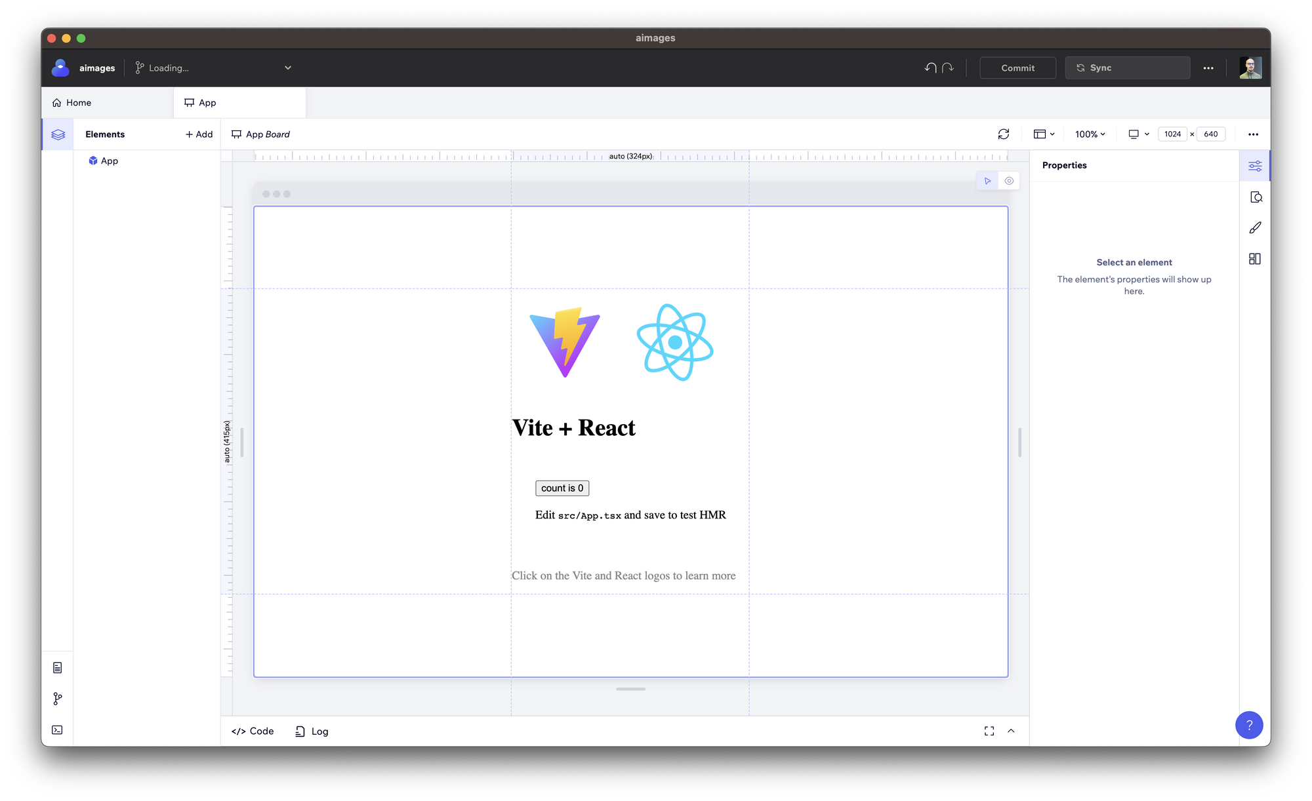The height and width of the screenshot is (801, 1312).
Task: Open the paintbrush styling panel icon
Action: pyautogui.click(x=1255, y=227)
